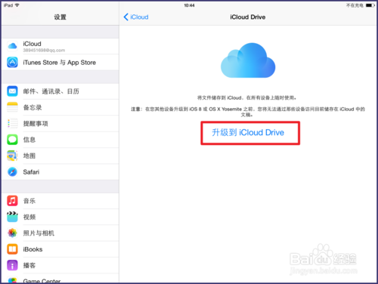Open iTunes Store 与 App Store settings
This screenshot has height=284, width=378.
coord(60,62)
